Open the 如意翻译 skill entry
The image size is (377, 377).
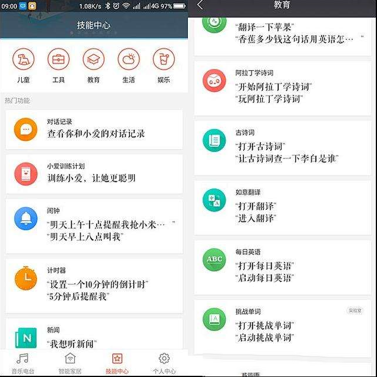(283, 207)
